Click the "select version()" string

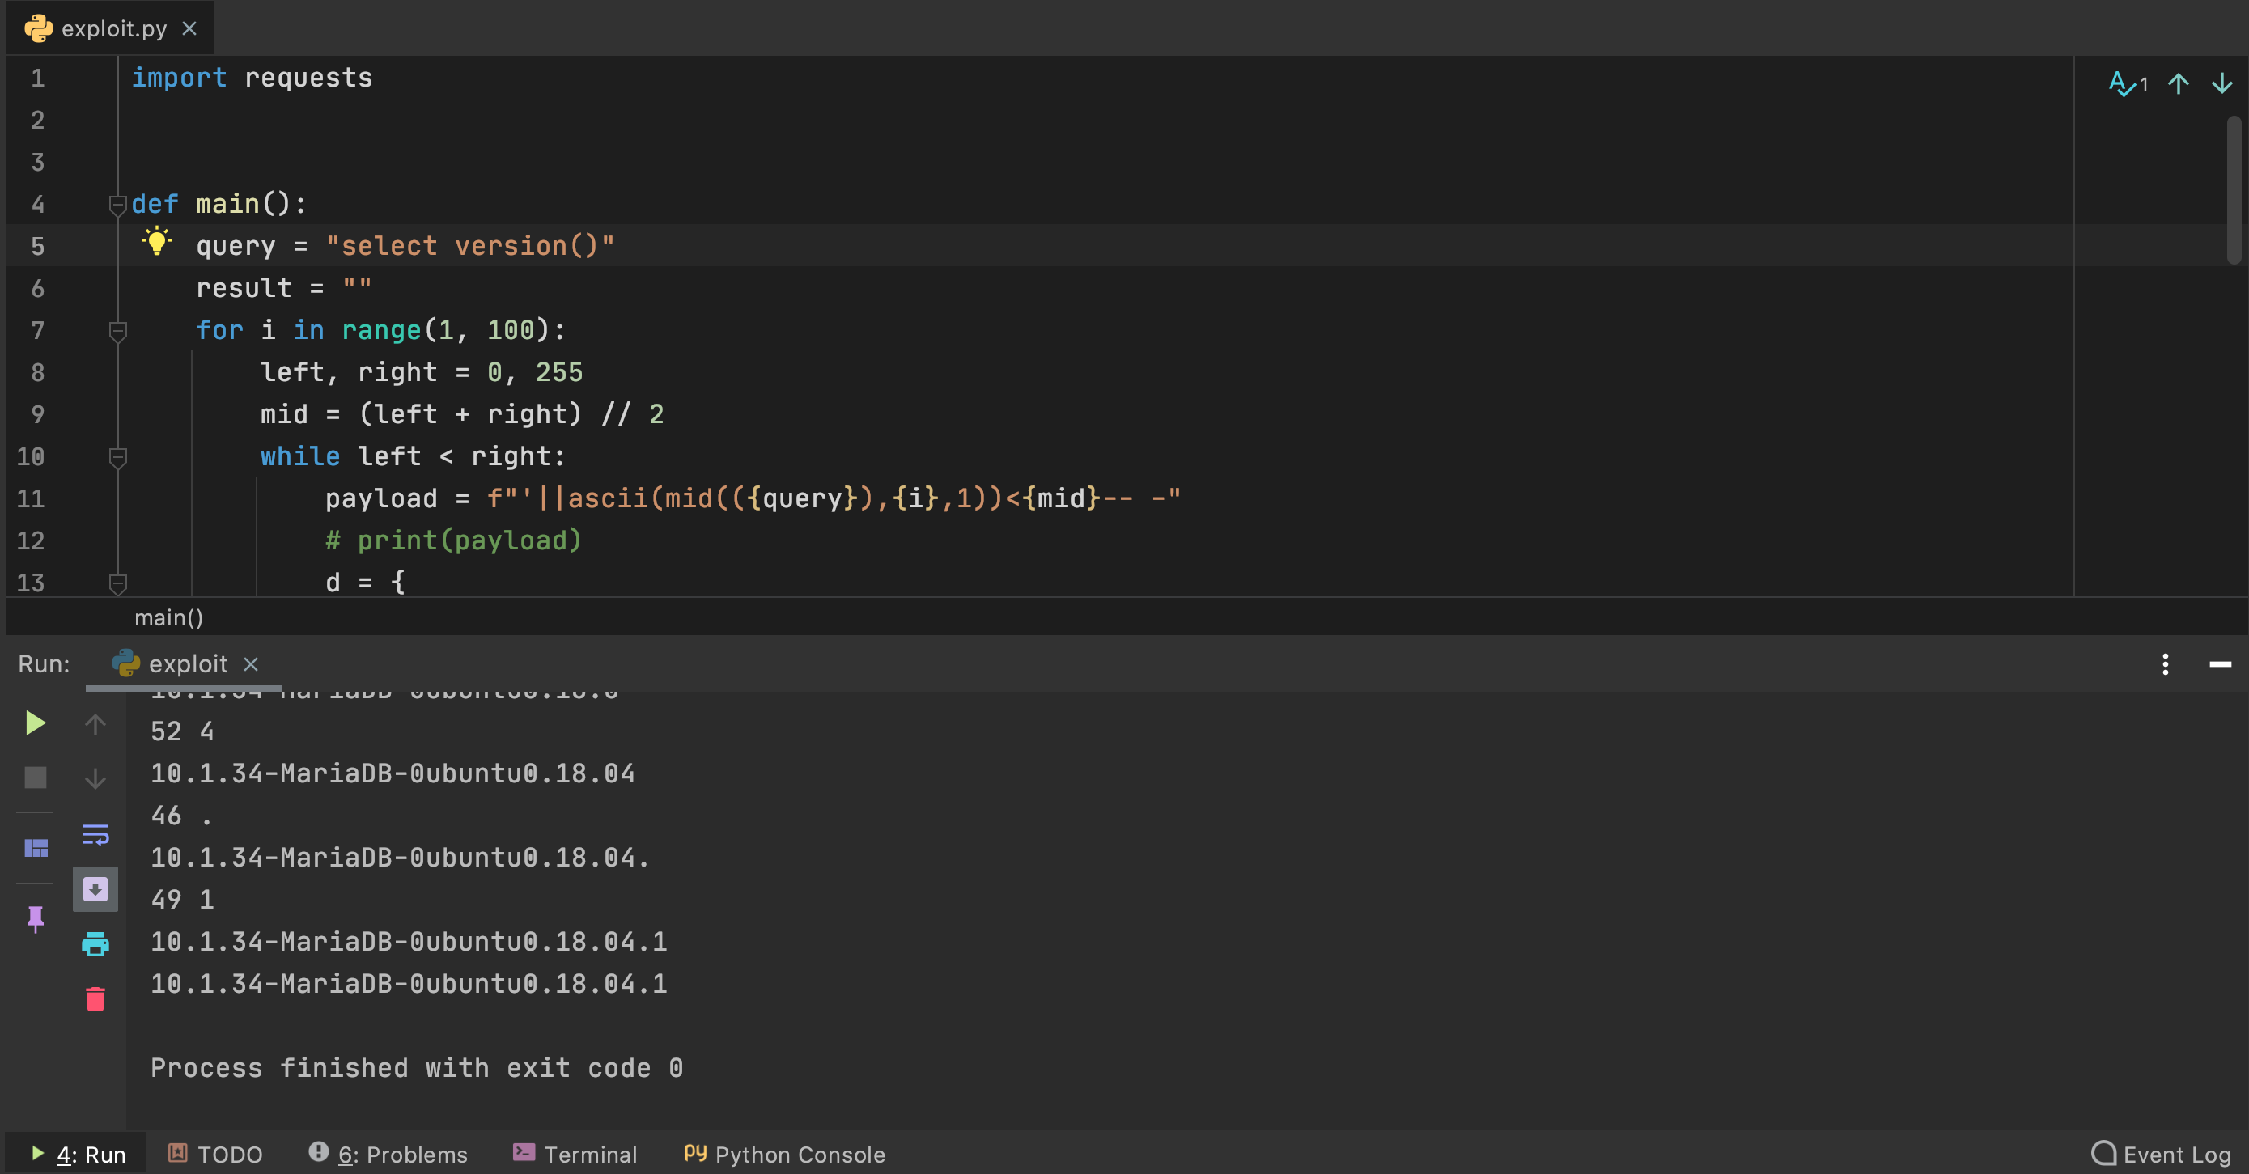tap(469, 246)
